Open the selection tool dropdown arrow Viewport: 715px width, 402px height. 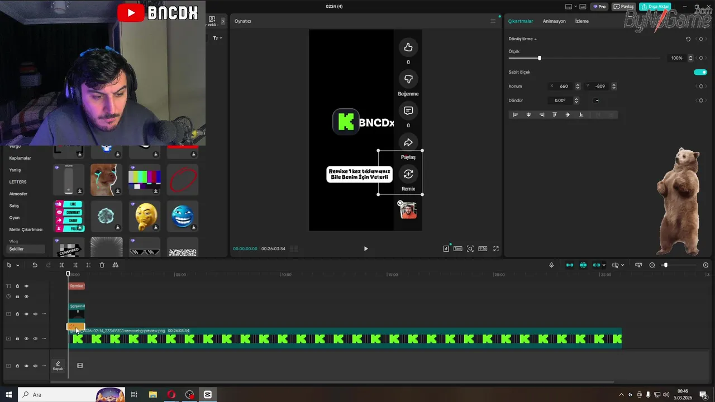point(17,265)
